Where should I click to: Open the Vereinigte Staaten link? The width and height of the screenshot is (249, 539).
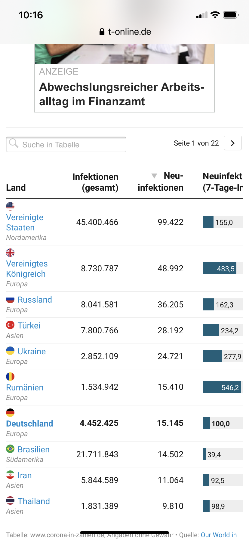(x=25, y=222)
